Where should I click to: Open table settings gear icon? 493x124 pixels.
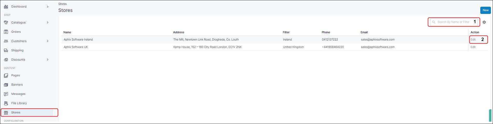[x=484, y=22]
